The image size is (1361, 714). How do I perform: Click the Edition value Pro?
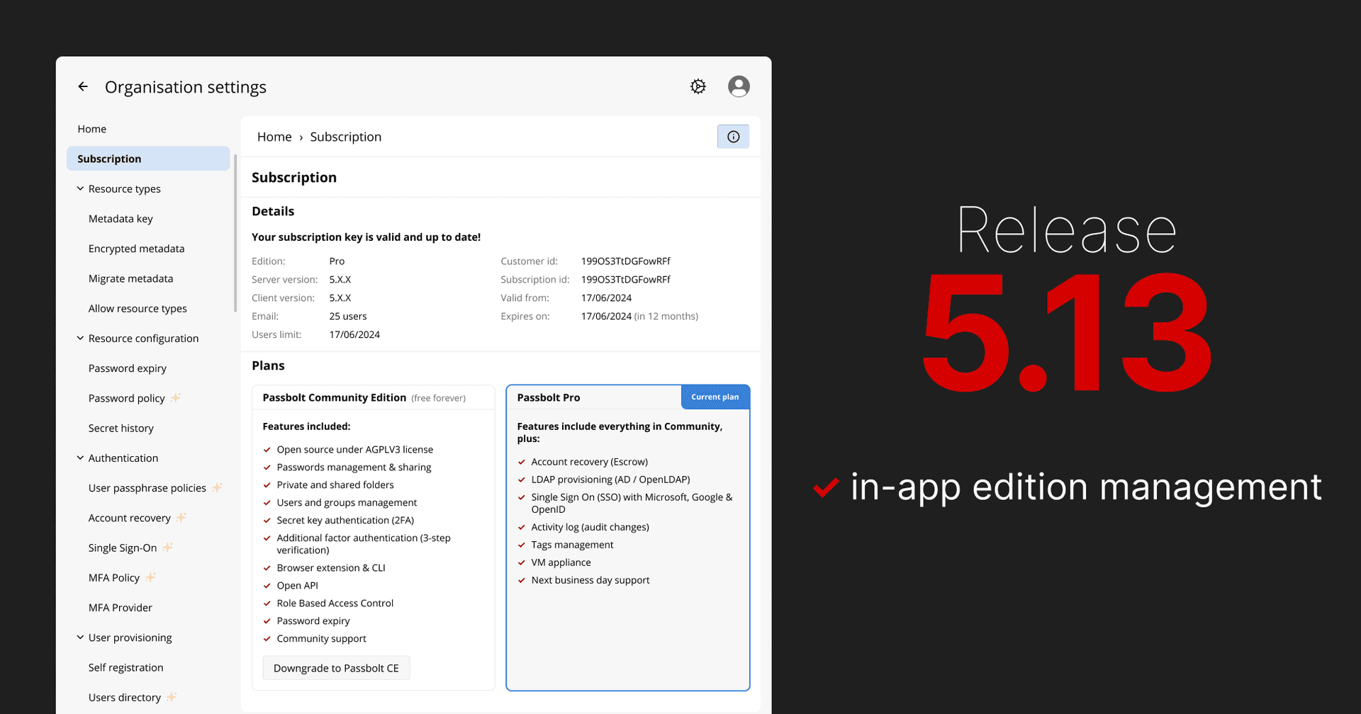click(x=337, y=261)
